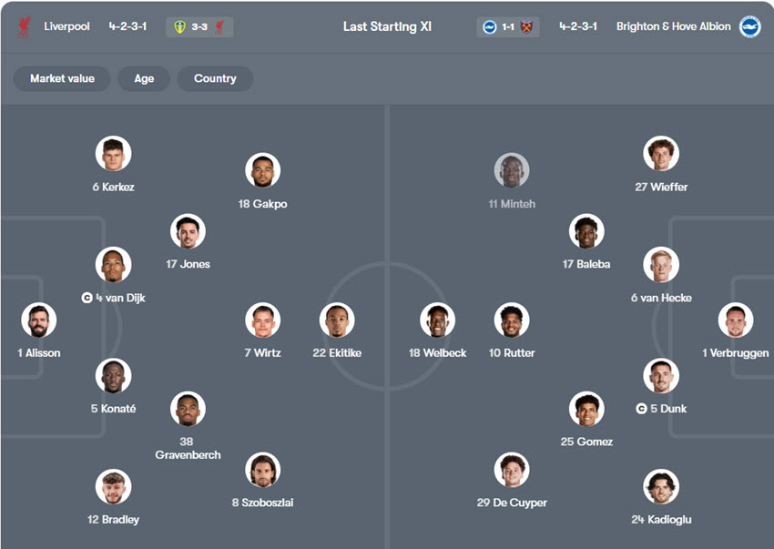Open Szoboszlai's player profile photo
This screenshot has height=549, width=774.
[x=262, y=470]
